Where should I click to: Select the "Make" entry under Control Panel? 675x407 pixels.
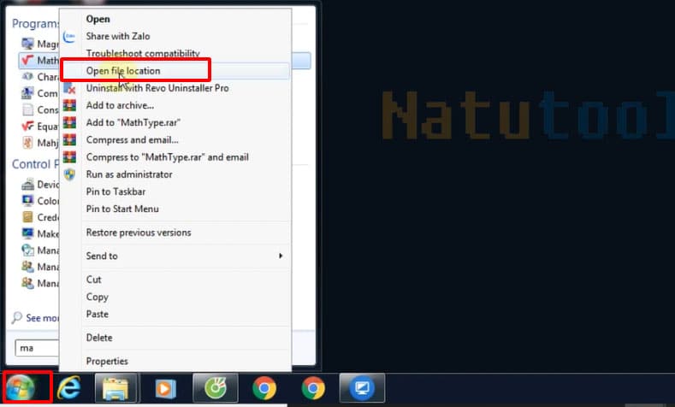38,233
